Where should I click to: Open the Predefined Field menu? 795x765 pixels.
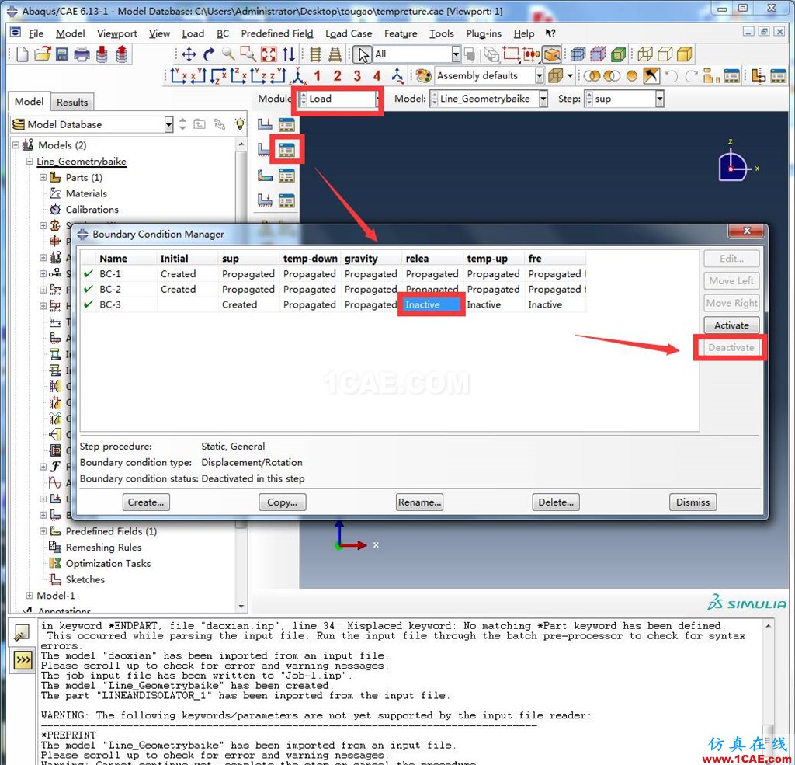277,33
